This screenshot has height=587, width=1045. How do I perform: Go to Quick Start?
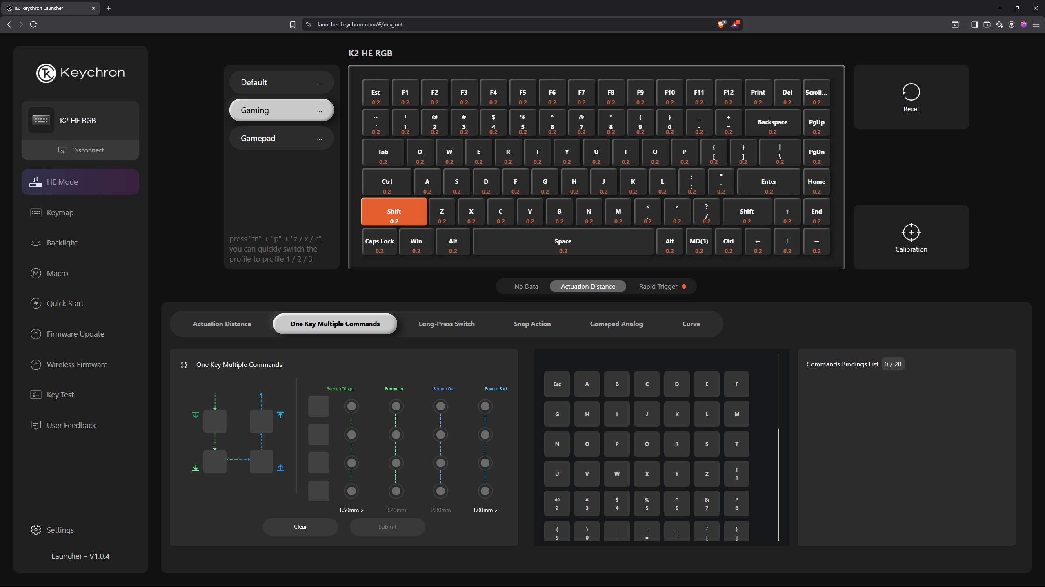[65, 303]
